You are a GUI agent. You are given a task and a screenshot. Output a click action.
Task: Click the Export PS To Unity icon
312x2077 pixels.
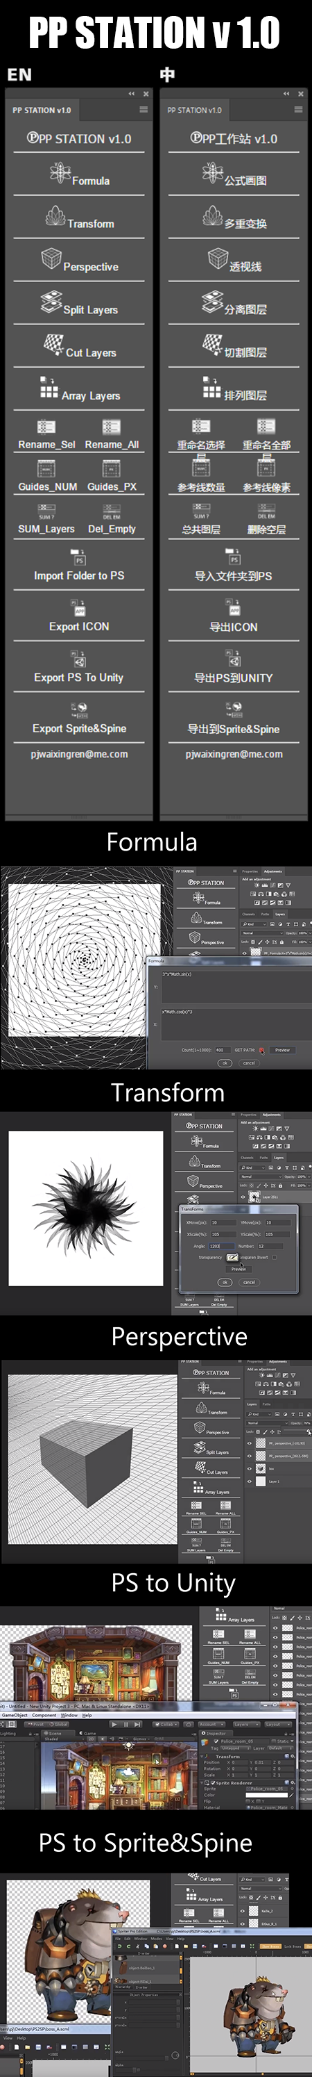pos(78,659)
